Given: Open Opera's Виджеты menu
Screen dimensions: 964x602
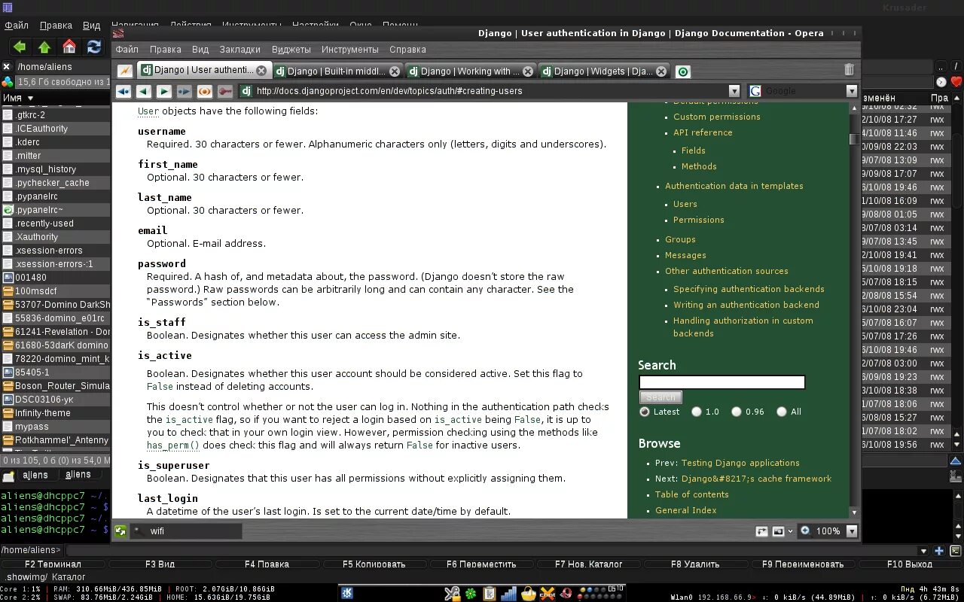Looking at the screenshot, I should pos(291,50).
